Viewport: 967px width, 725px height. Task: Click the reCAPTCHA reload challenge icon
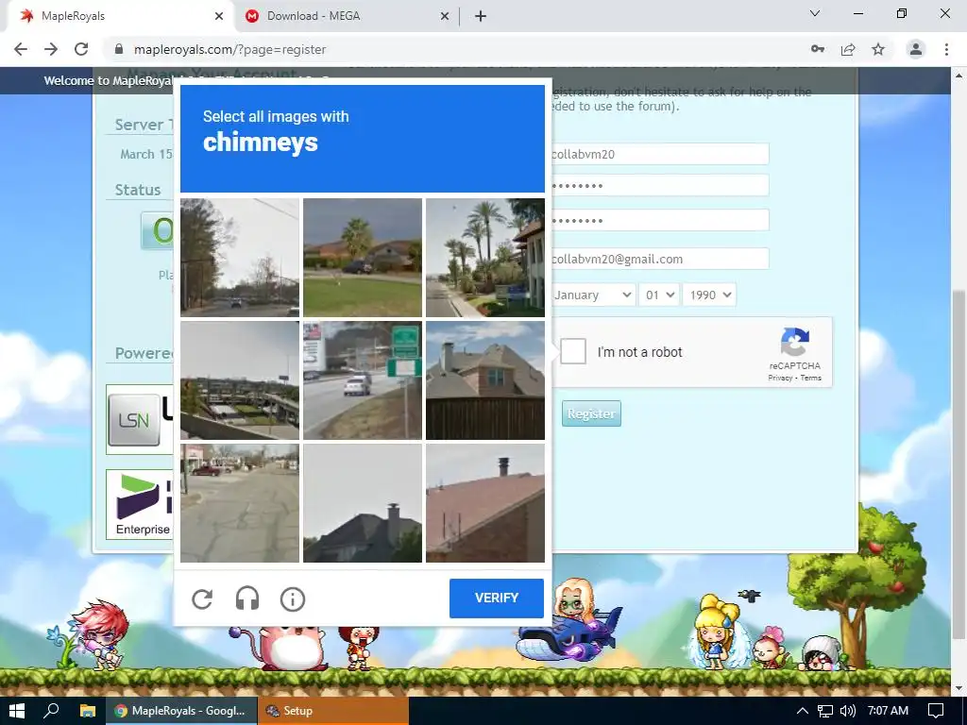pos(202,599)
